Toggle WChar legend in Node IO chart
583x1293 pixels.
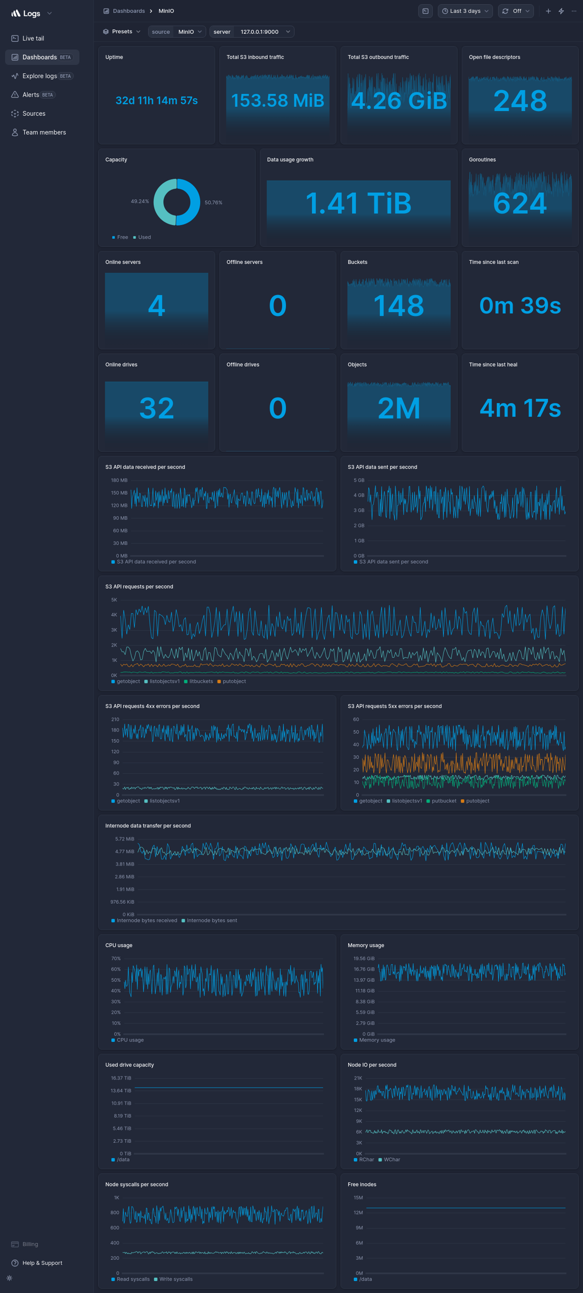pyautogui.click(x=389, y=1160)
